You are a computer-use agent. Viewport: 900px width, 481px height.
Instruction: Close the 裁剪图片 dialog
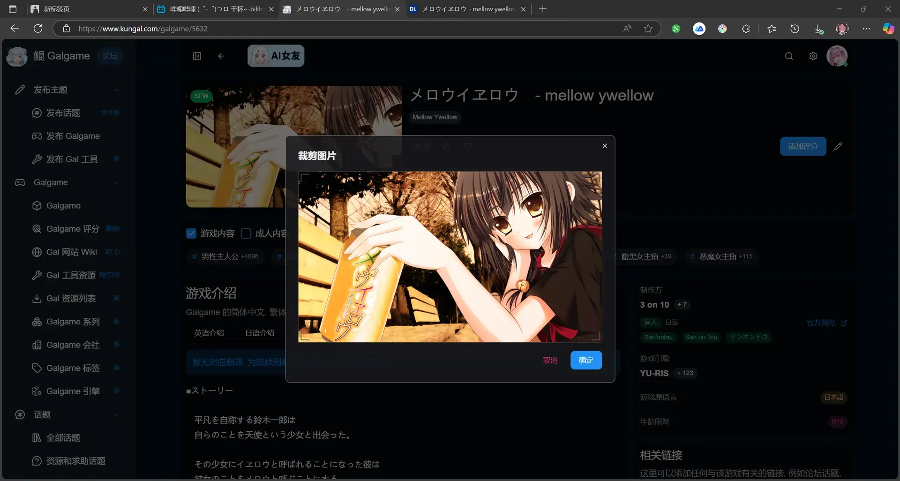coord(605,146)
